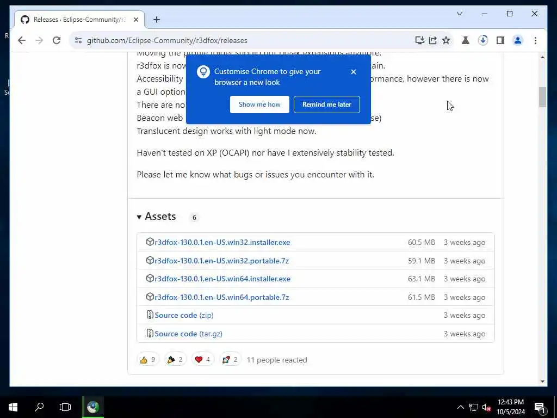
Task: Bookmark this page with the star
Action: point(446,40)
